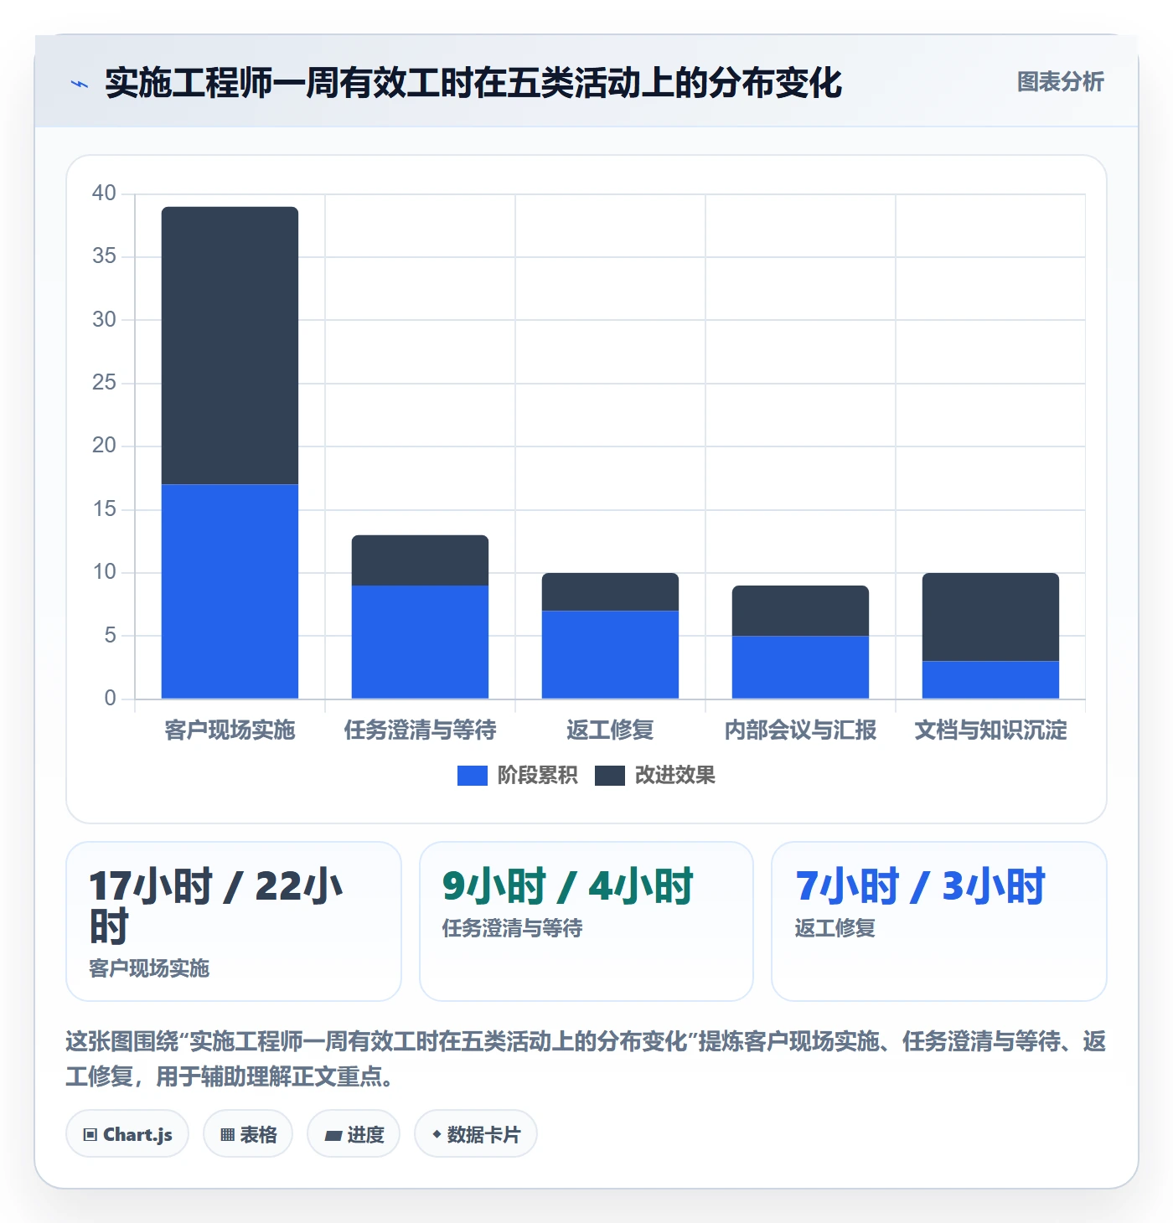
Task: Click the dark bar segment for 返工修复
Action: click(x=610, y=591)
